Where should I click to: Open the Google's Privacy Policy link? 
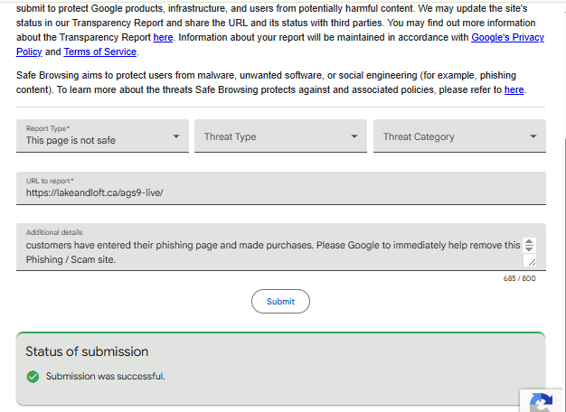(507, 38)
